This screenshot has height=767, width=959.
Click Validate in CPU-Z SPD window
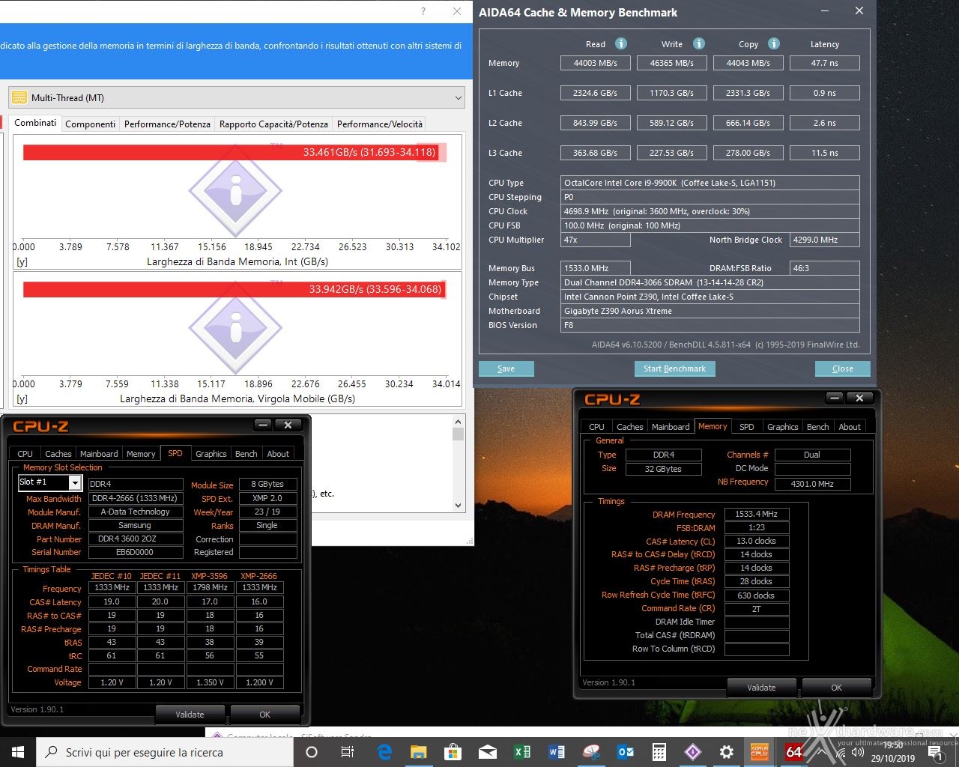[190, 714]
